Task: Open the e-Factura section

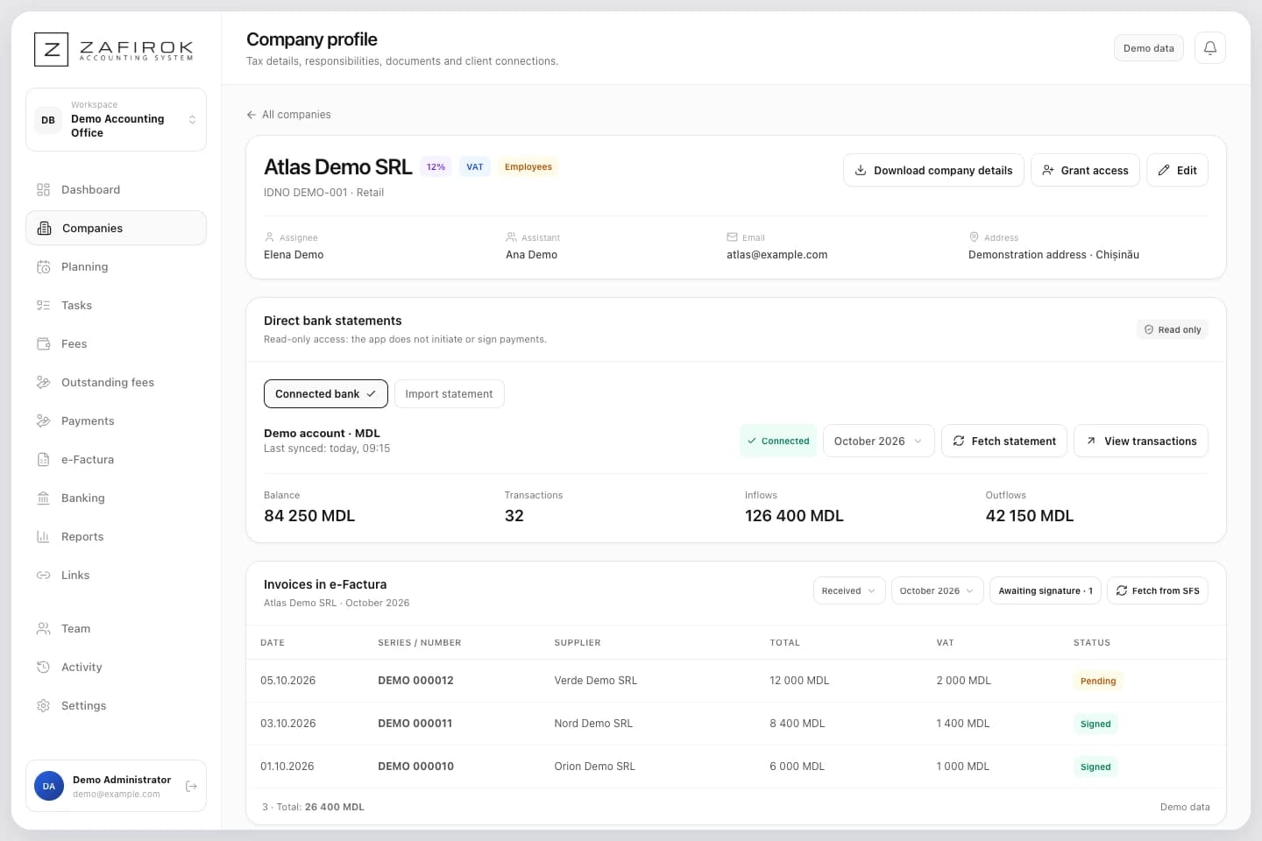Action: coord(116,459)
